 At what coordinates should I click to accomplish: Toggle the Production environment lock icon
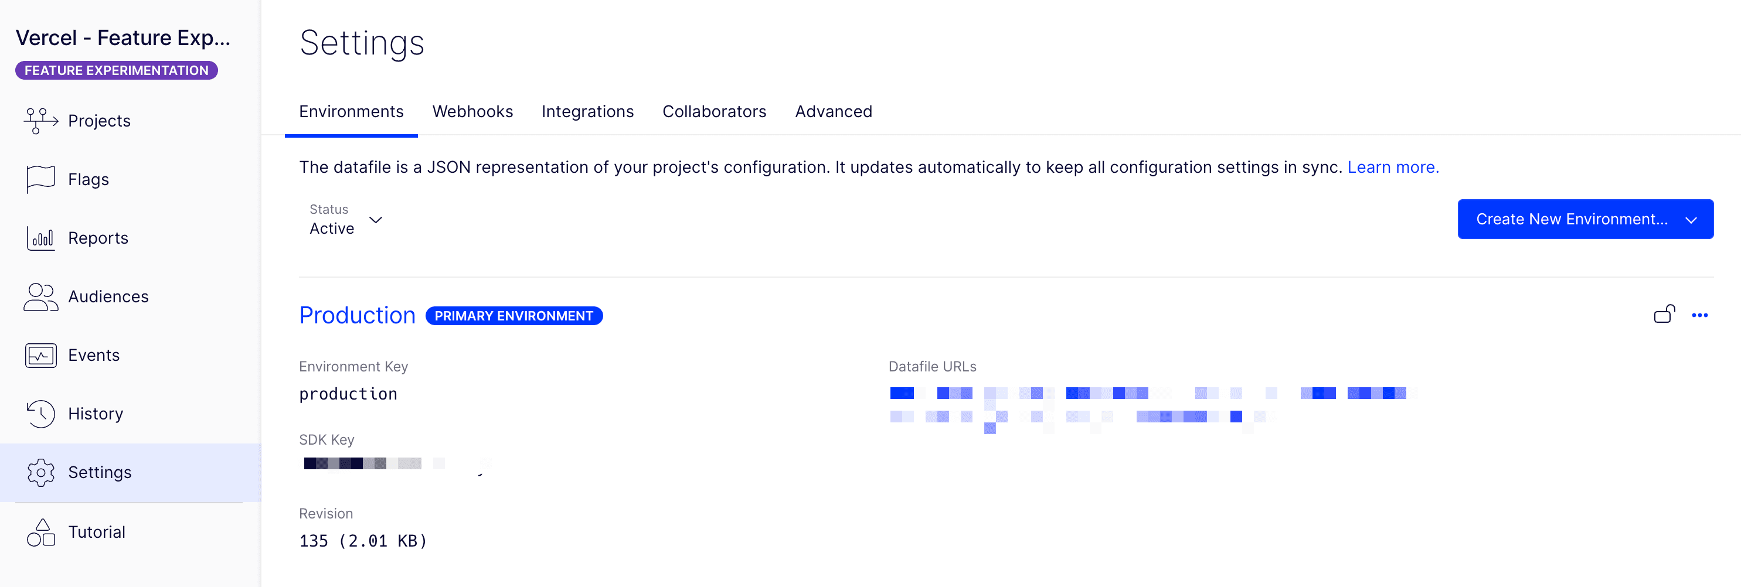[x=1664, y=315]
